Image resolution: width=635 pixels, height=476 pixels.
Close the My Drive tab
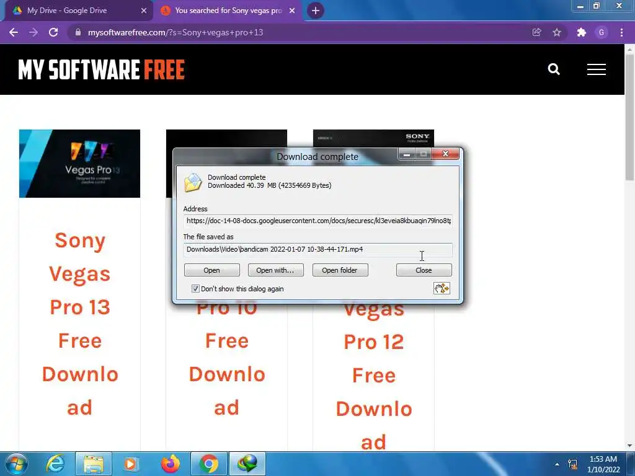click(144, 11)
